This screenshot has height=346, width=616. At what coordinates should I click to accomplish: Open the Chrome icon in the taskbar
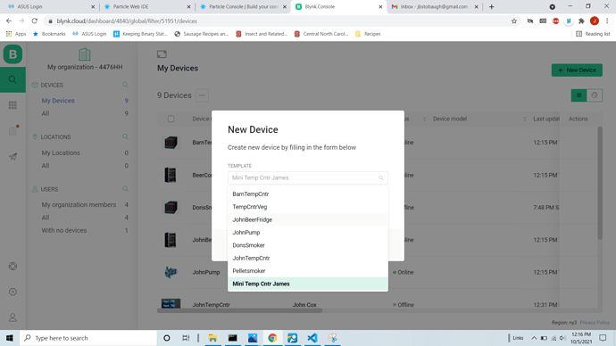tap(272, 338)
